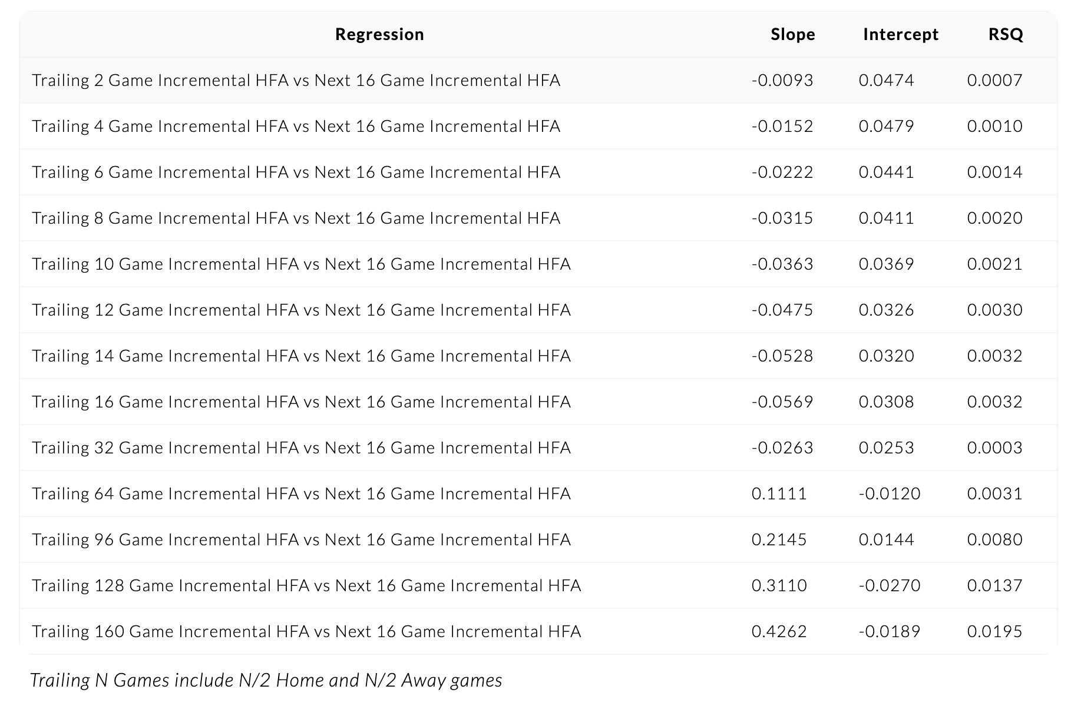Screen dimensions: 1071x709
Task: Click intercept value 0.0474 in first row
Action: click(x=886, y=80)
